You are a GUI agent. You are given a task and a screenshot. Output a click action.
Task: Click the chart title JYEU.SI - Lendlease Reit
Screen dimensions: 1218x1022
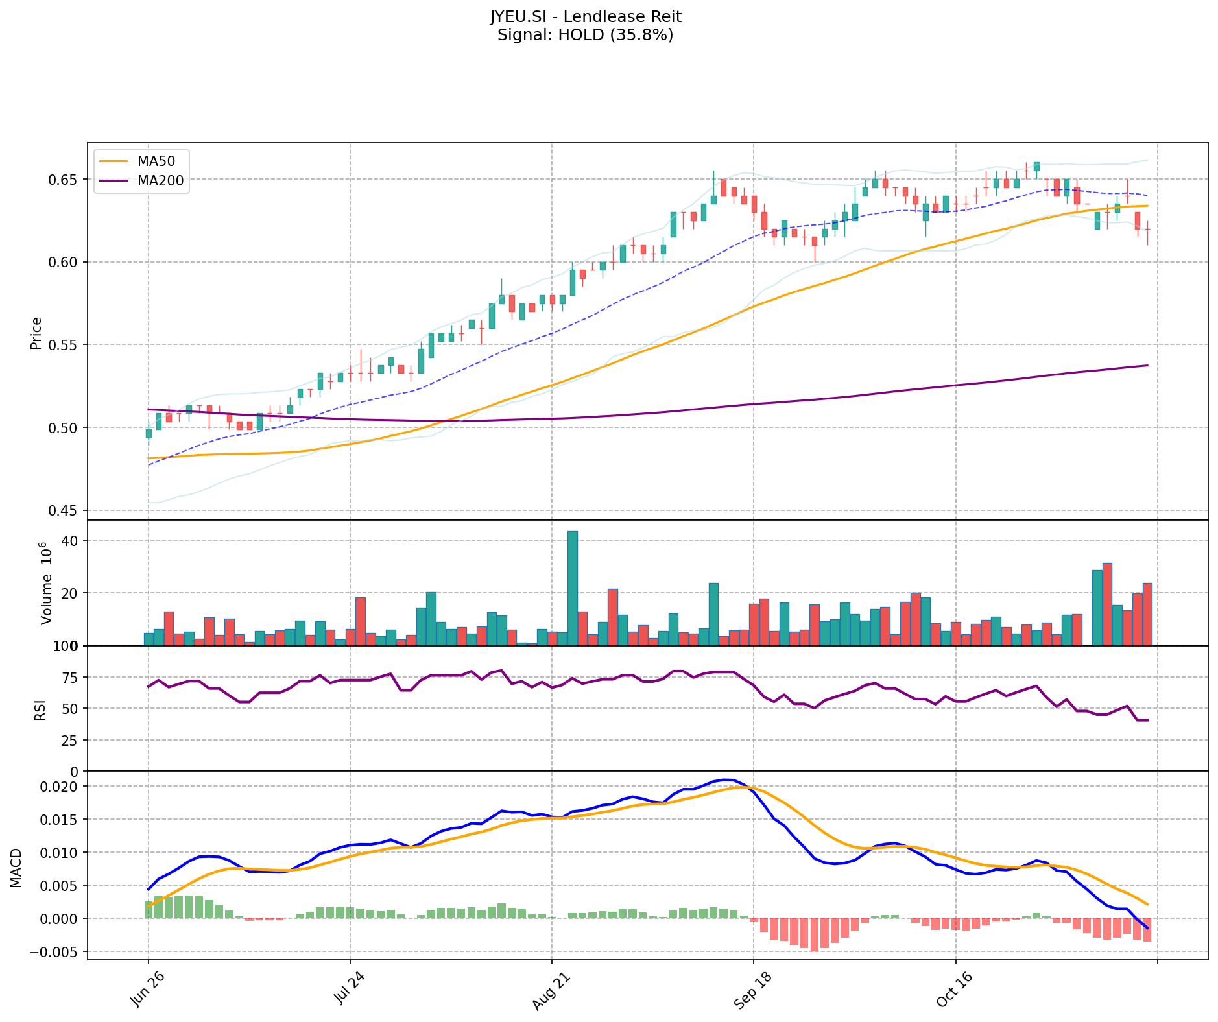tap(585, 16)
